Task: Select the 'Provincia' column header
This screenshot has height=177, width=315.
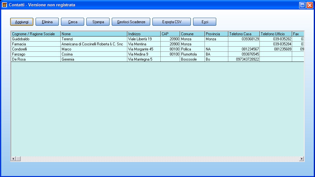Action: coord(216,34)
